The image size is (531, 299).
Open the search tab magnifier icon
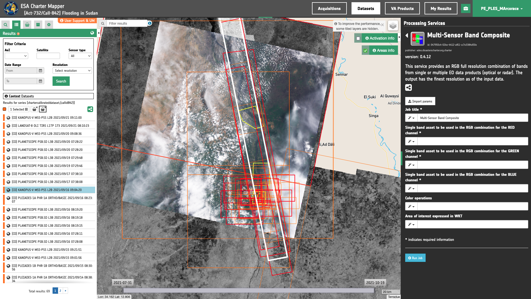(6, 25)
